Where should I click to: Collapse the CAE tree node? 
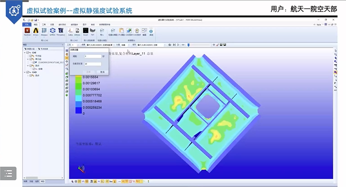(x=25, y=52)
